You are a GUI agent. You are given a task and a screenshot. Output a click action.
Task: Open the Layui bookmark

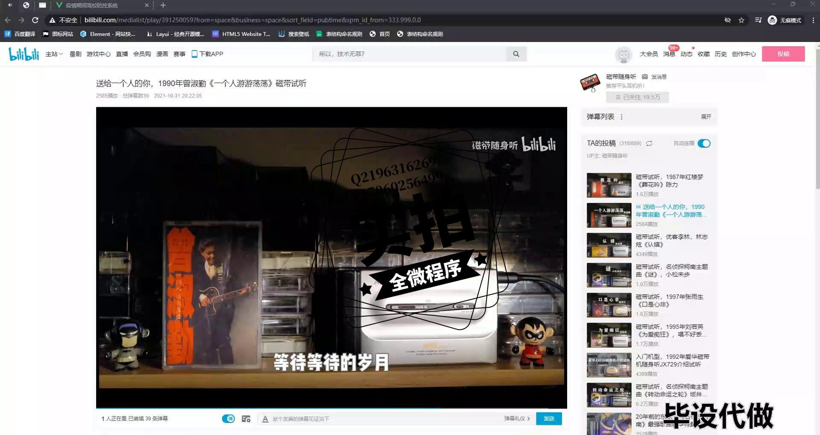(176, 34)
